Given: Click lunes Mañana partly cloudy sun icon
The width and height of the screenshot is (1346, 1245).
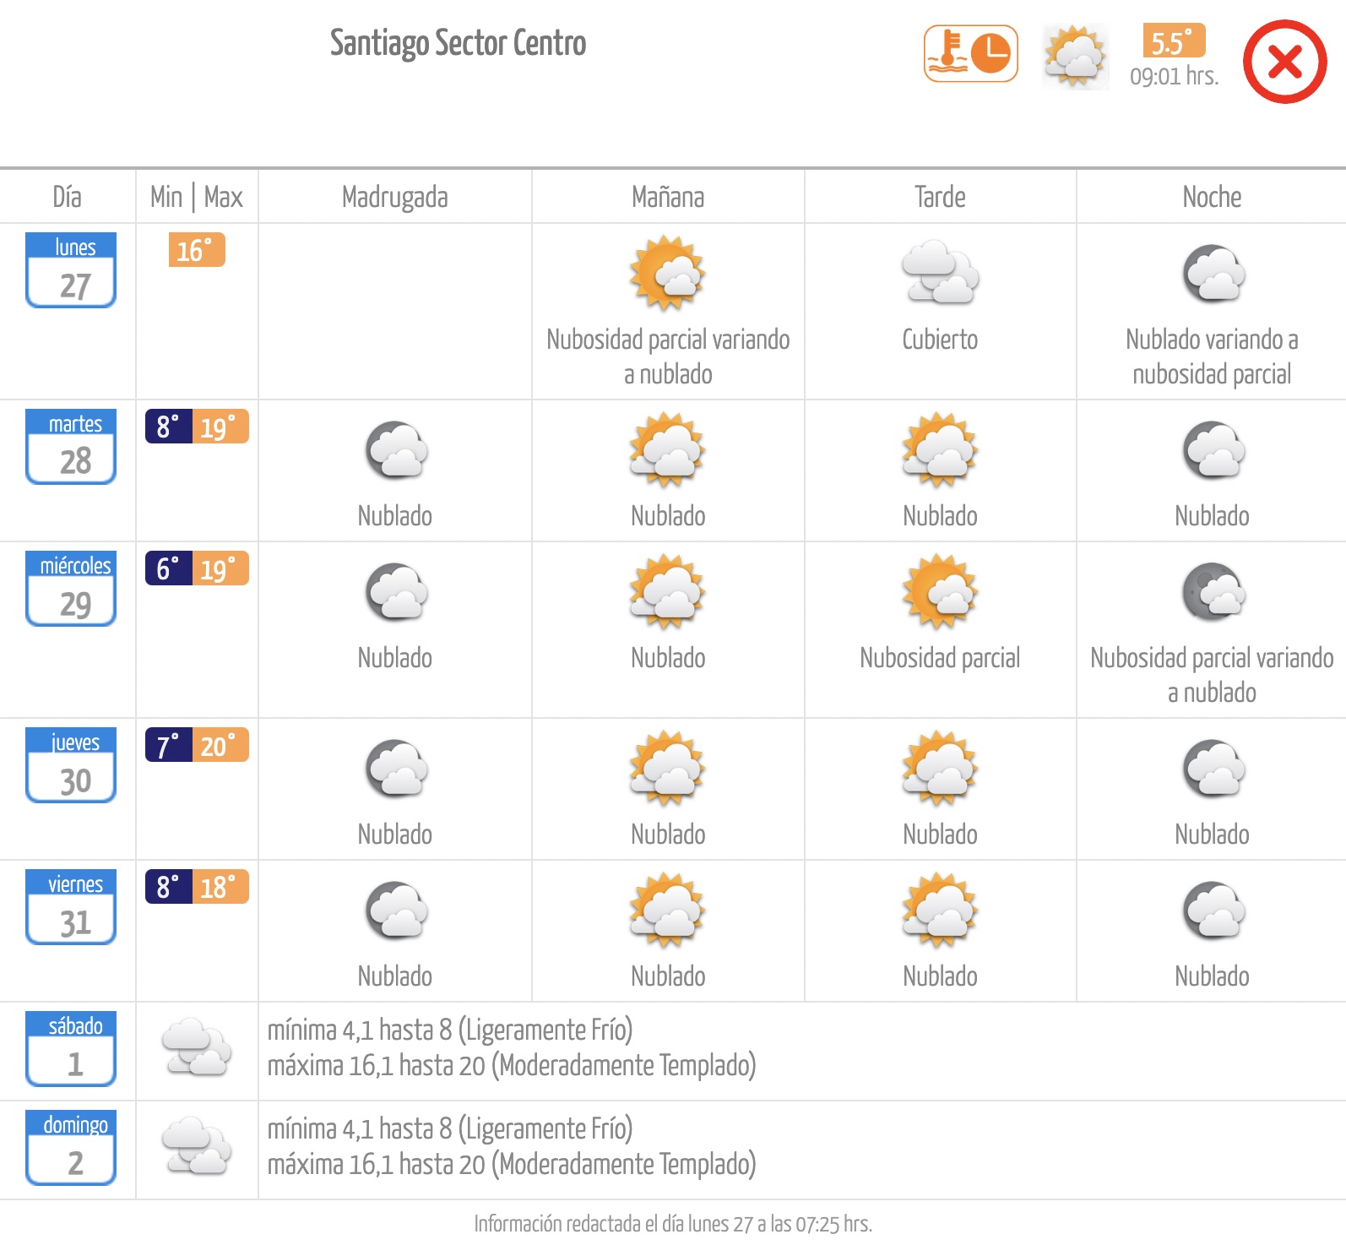Looking at the screenshot, I should point(668,274).
